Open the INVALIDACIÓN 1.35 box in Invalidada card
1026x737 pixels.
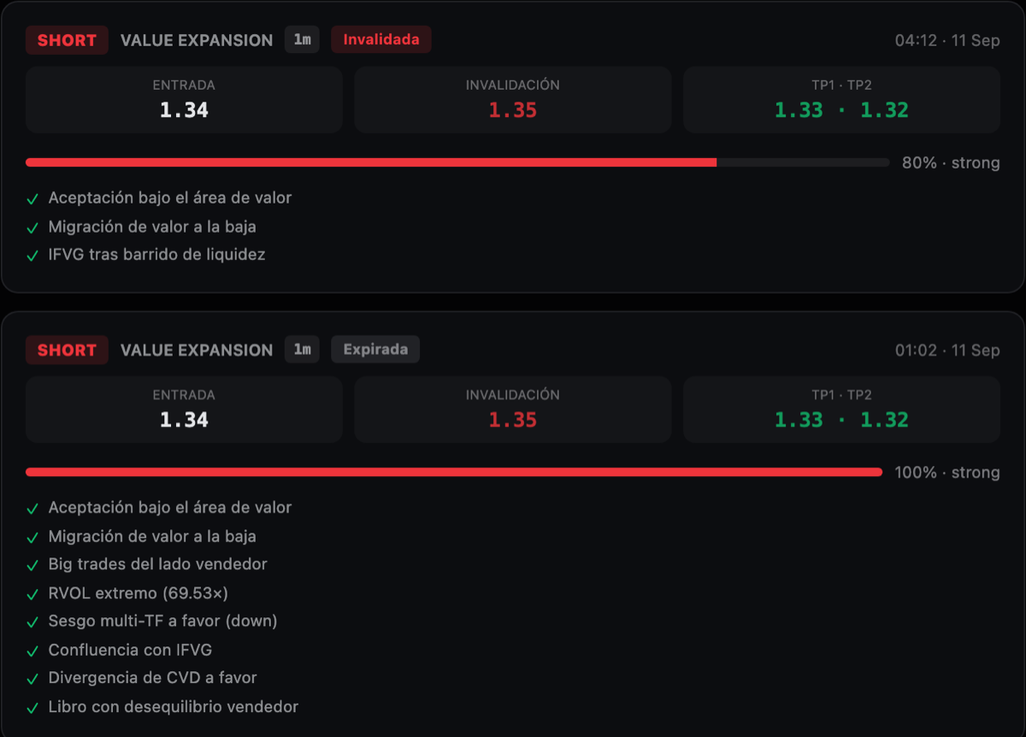pyautogui.click(x=513, y=100)
